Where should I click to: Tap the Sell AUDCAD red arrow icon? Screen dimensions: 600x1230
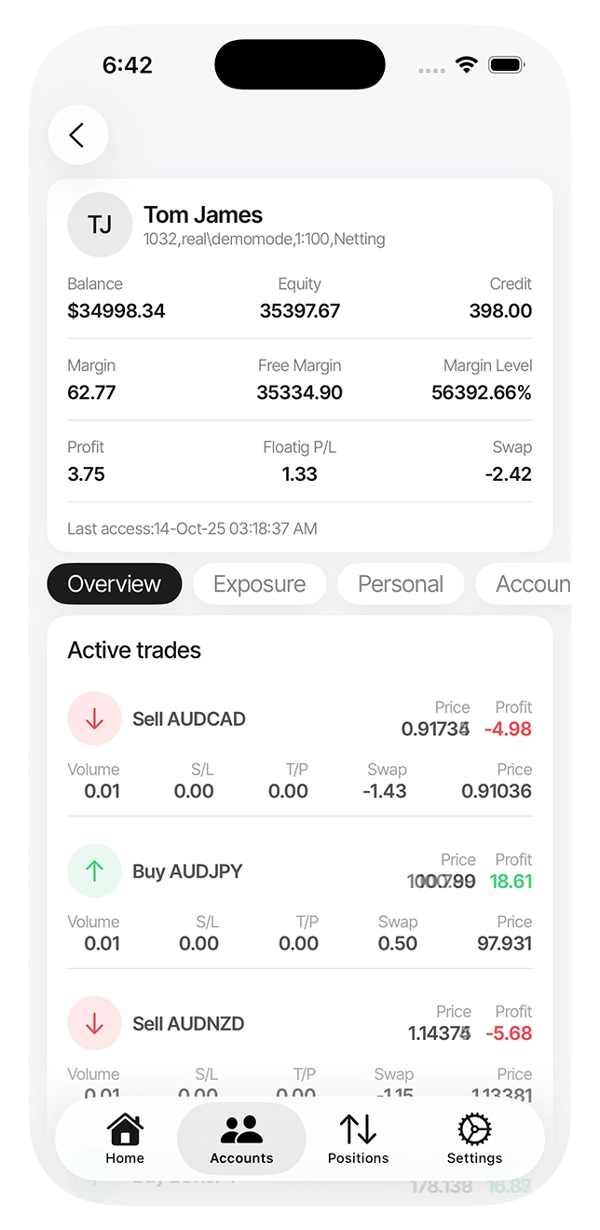[94, 718]
